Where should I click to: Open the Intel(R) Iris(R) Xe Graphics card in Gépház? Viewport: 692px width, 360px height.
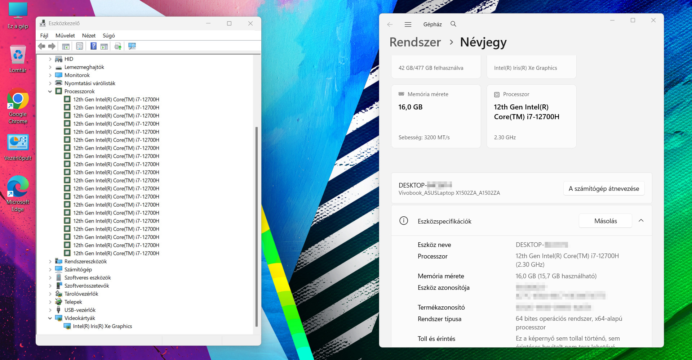pos(532,67)
